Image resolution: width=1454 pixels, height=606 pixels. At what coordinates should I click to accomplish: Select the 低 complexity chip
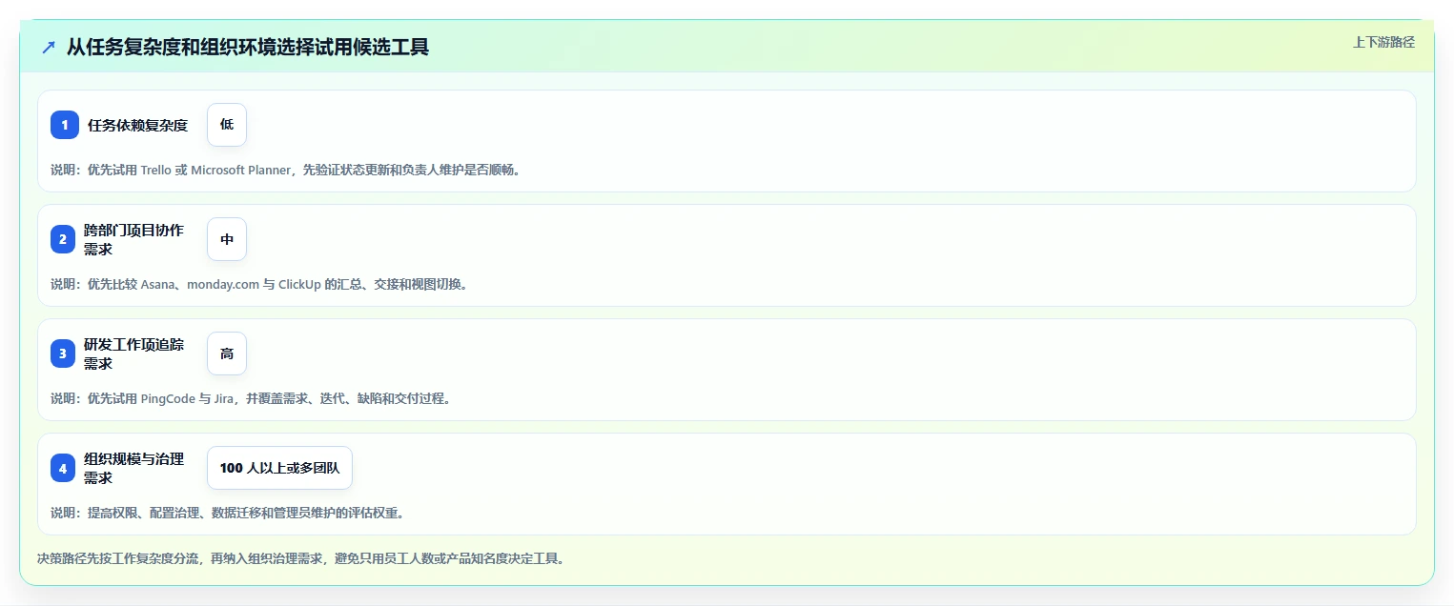tap(227, 125)
